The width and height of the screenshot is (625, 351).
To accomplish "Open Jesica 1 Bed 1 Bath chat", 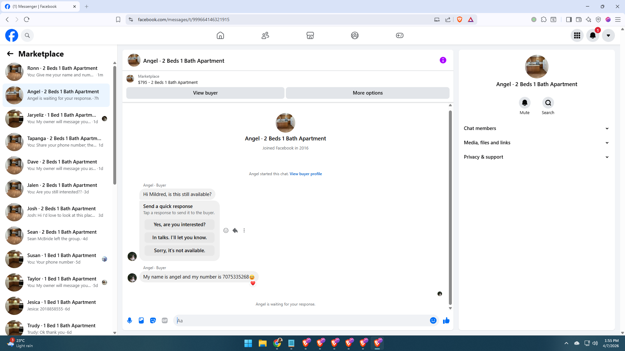I will coord(56,306).
